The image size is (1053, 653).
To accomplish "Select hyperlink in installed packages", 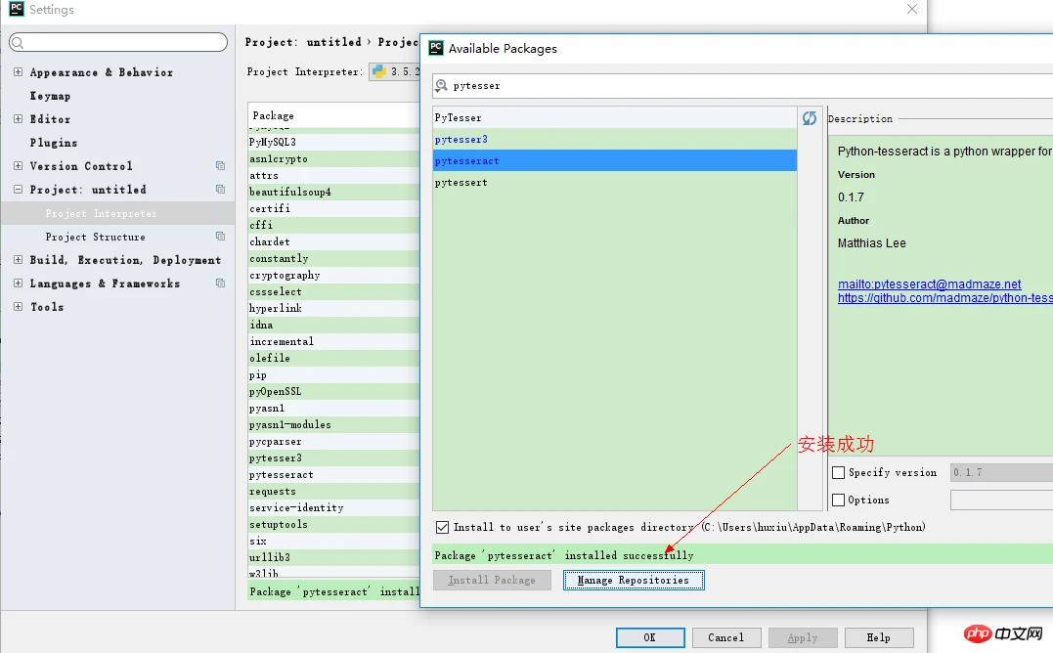I will 333,308.
